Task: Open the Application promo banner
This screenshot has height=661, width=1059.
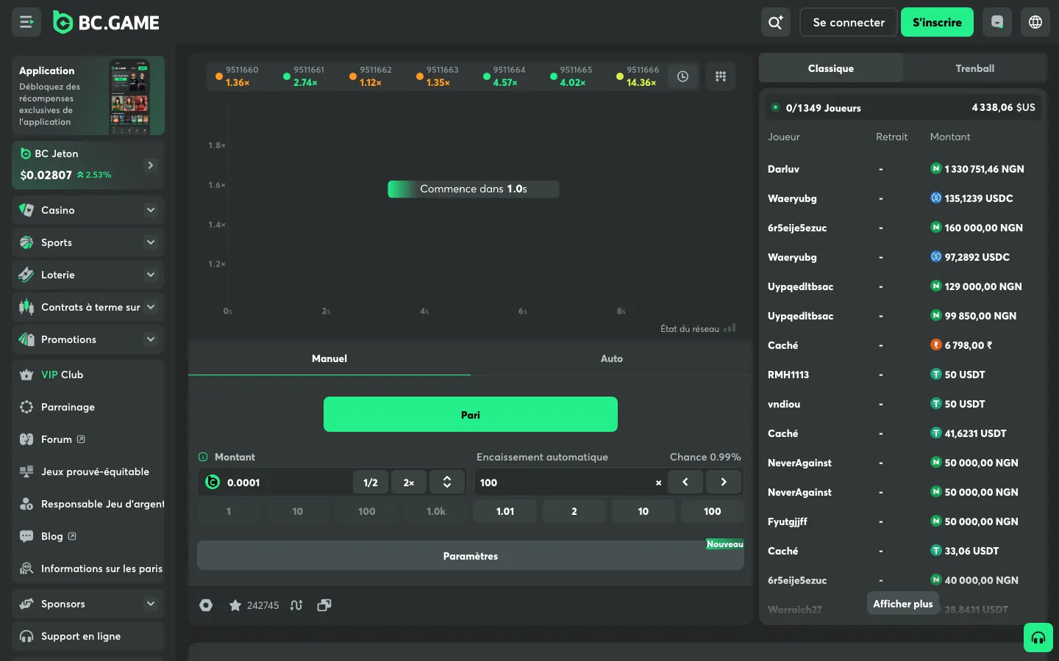Action: [x=88, y=95]
